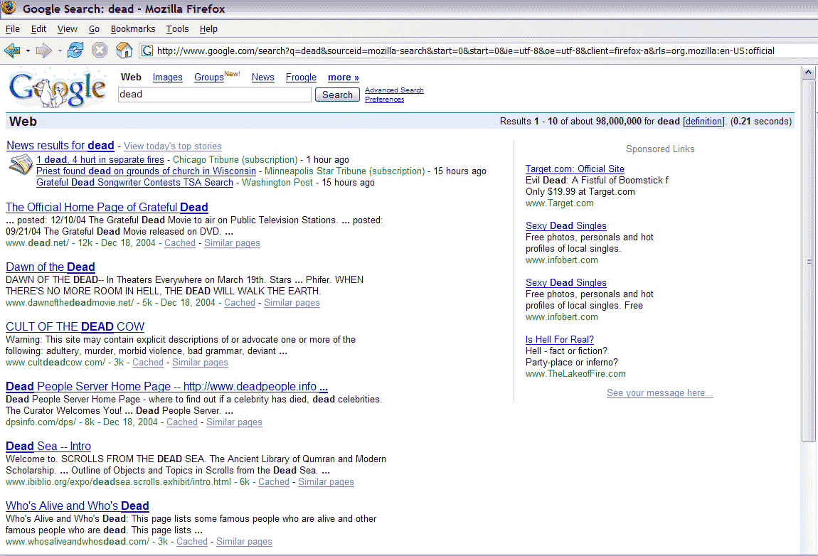Viewport: 818px width, 556px height.
Task: Click the scrollbar up arrow
Action: click(809, 73)
